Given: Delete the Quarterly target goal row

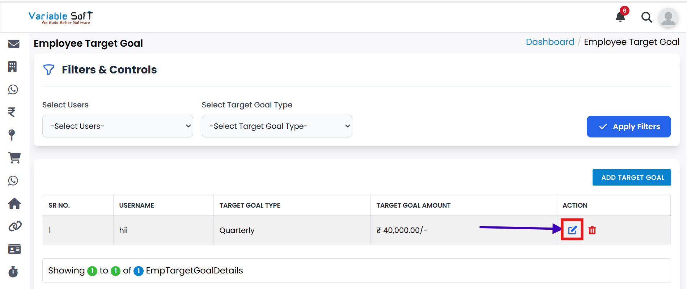Looking at the screenshot, I should tap(592, 230).
